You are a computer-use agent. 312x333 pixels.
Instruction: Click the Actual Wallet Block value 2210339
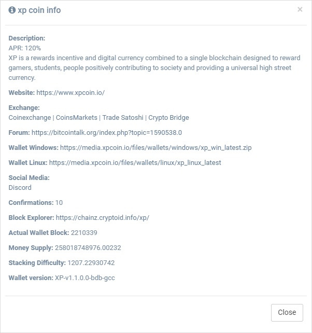pyautogui.click(x=84, y=233)
